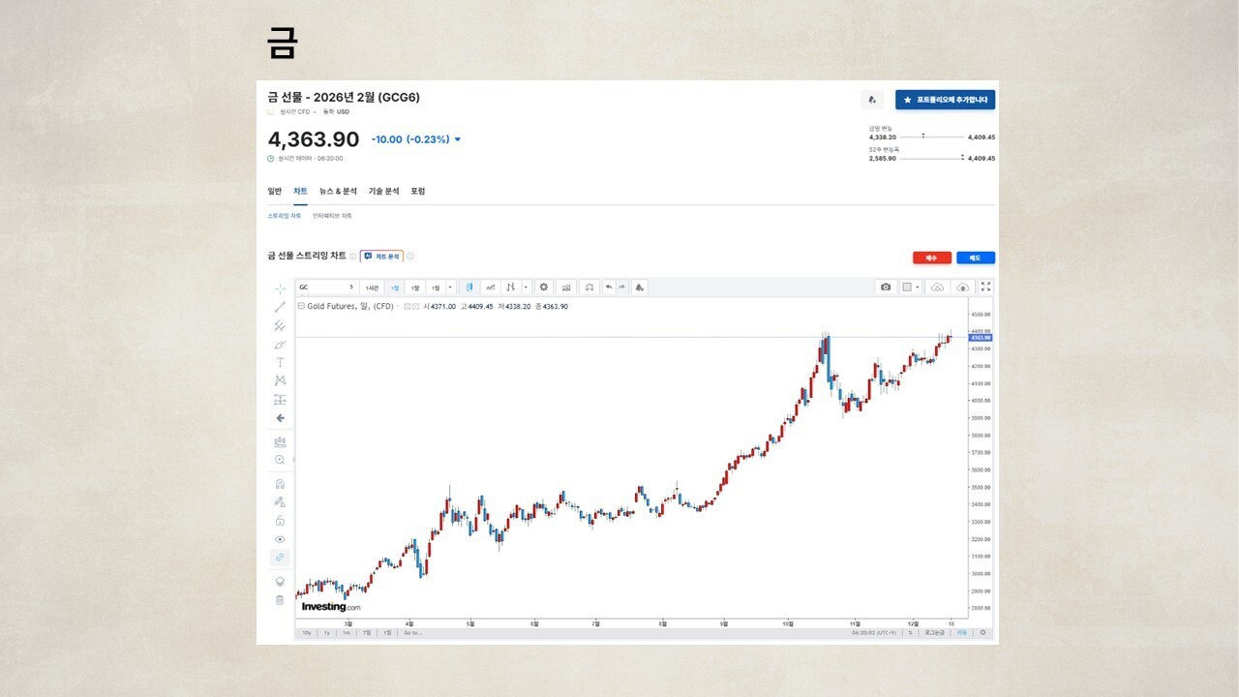Undo the last chart action

pyautogui.click(x=609, y=288)
